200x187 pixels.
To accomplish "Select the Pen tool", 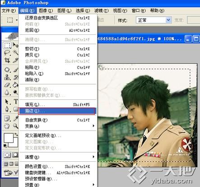I will [x=7, y=109].
